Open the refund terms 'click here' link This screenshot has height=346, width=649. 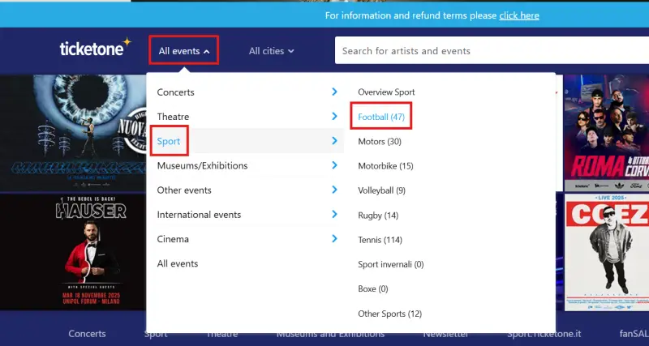519,15
